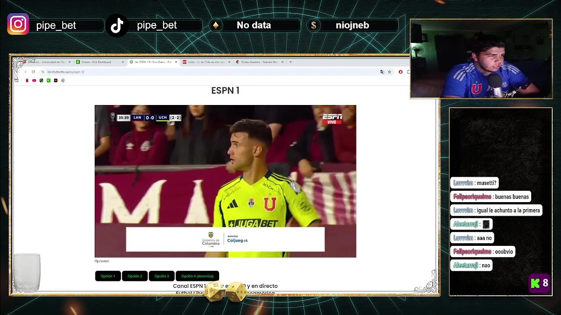Click the chat message 'nao'
This screenshot has width=561, height=315.
coord(472,266)
